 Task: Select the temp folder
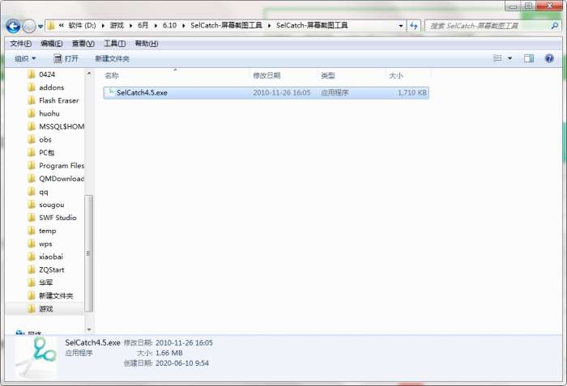47,231
